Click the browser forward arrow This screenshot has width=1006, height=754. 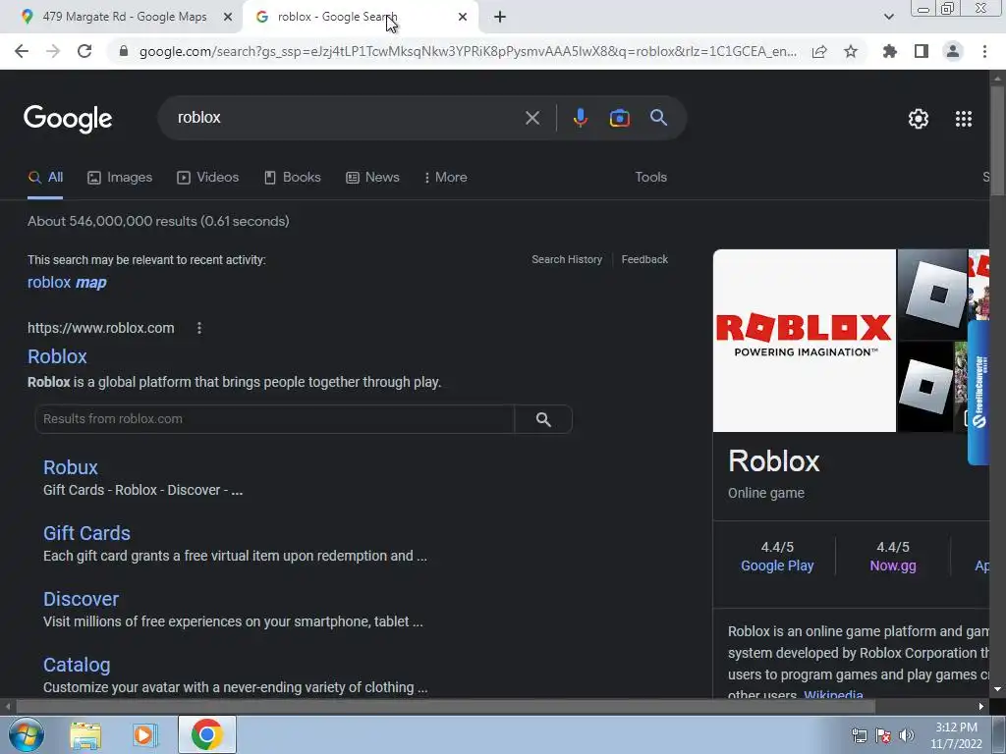pos(53,51)
